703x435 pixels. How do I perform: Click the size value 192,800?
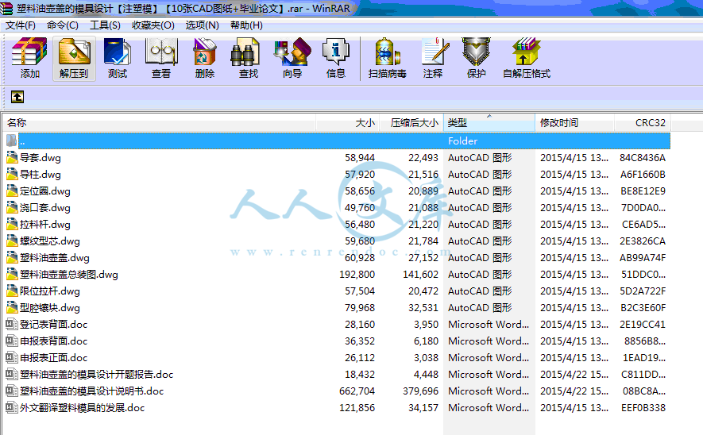pyautogui.click(x=357, y=274)
